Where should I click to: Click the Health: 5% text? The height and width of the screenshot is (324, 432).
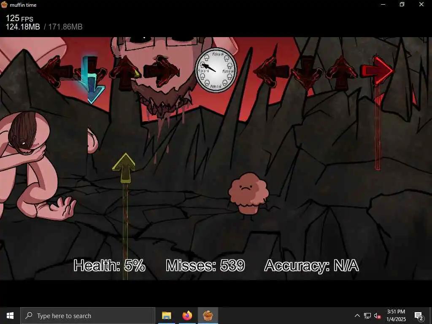coord(109,266)
